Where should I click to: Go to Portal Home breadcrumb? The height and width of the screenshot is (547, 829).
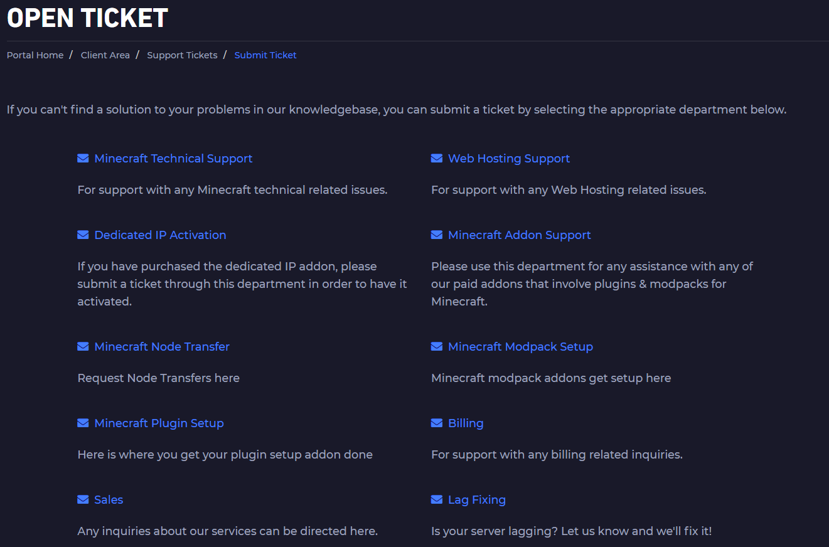(x=35, y=55)
